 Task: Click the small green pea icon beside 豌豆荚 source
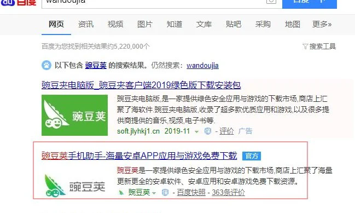[x=121, y=193]
